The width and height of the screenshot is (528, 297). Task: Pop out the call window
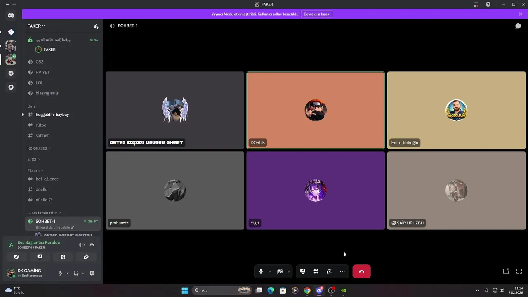pyautogui.click(x=506, y=271)
